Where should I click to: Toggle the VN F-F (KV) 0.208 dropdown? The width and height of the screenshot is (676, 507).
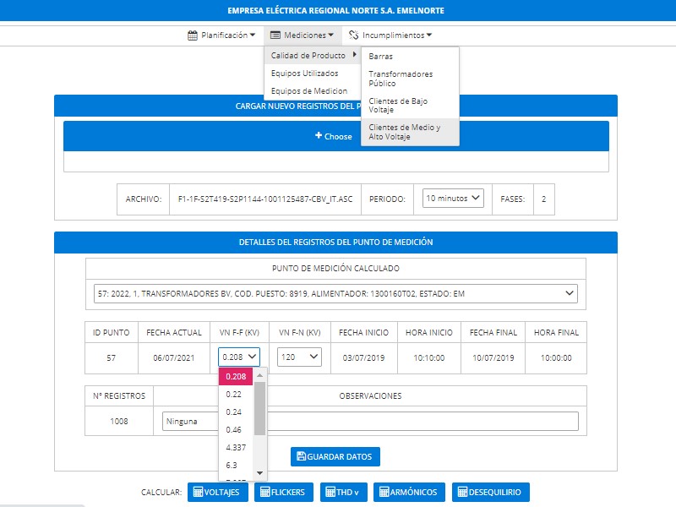point(239,357)
